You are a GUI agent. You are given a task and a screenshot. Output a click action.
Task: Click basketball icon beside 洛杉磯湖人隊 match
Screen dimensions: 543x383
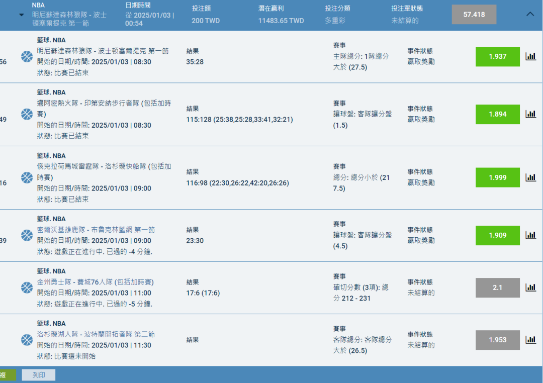(27, 340)
